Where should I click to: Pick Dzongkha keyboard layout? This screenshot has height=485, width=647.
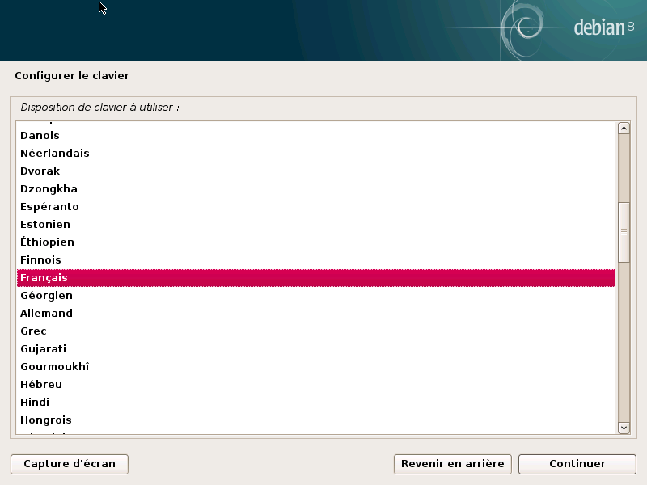point(49,189)
